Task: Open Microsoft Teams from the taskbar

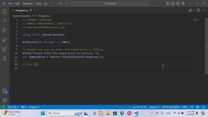Action: coord(93,113)
